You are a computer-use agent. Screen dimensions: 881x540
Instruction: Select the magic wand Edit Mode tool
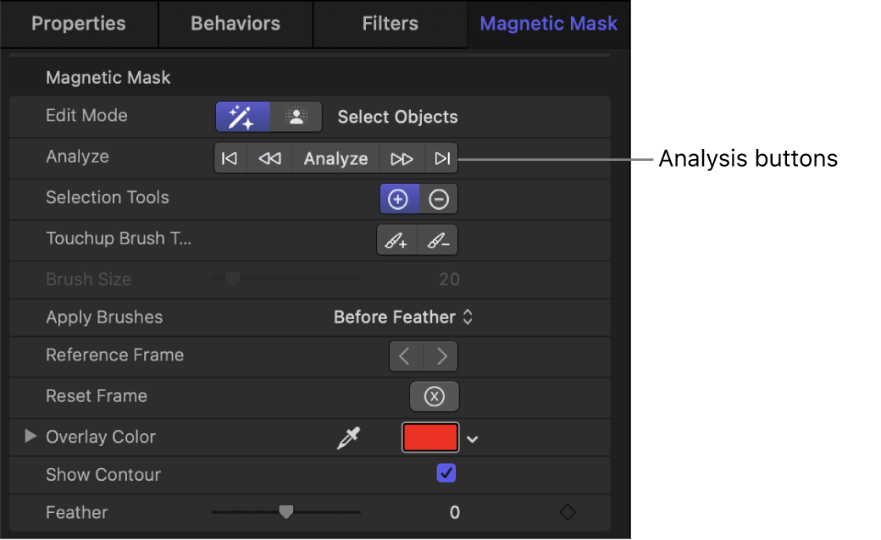[x=241, y=116]
